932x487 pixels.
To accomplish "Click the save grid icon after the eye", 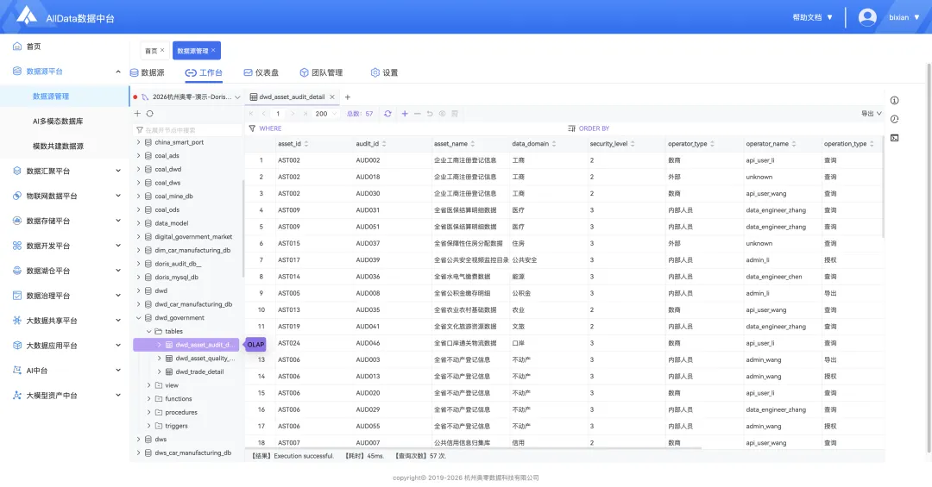I will (455, 114).
